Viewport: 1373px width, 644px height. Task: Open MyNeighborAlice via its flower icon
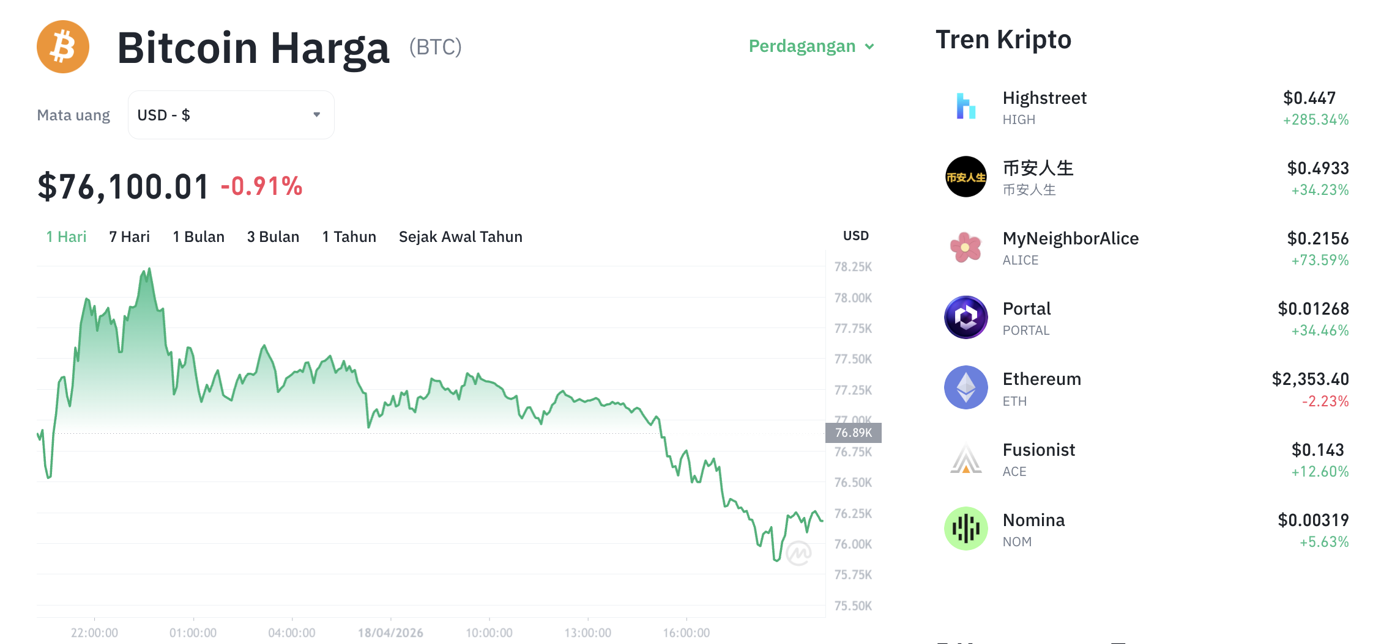965,248
